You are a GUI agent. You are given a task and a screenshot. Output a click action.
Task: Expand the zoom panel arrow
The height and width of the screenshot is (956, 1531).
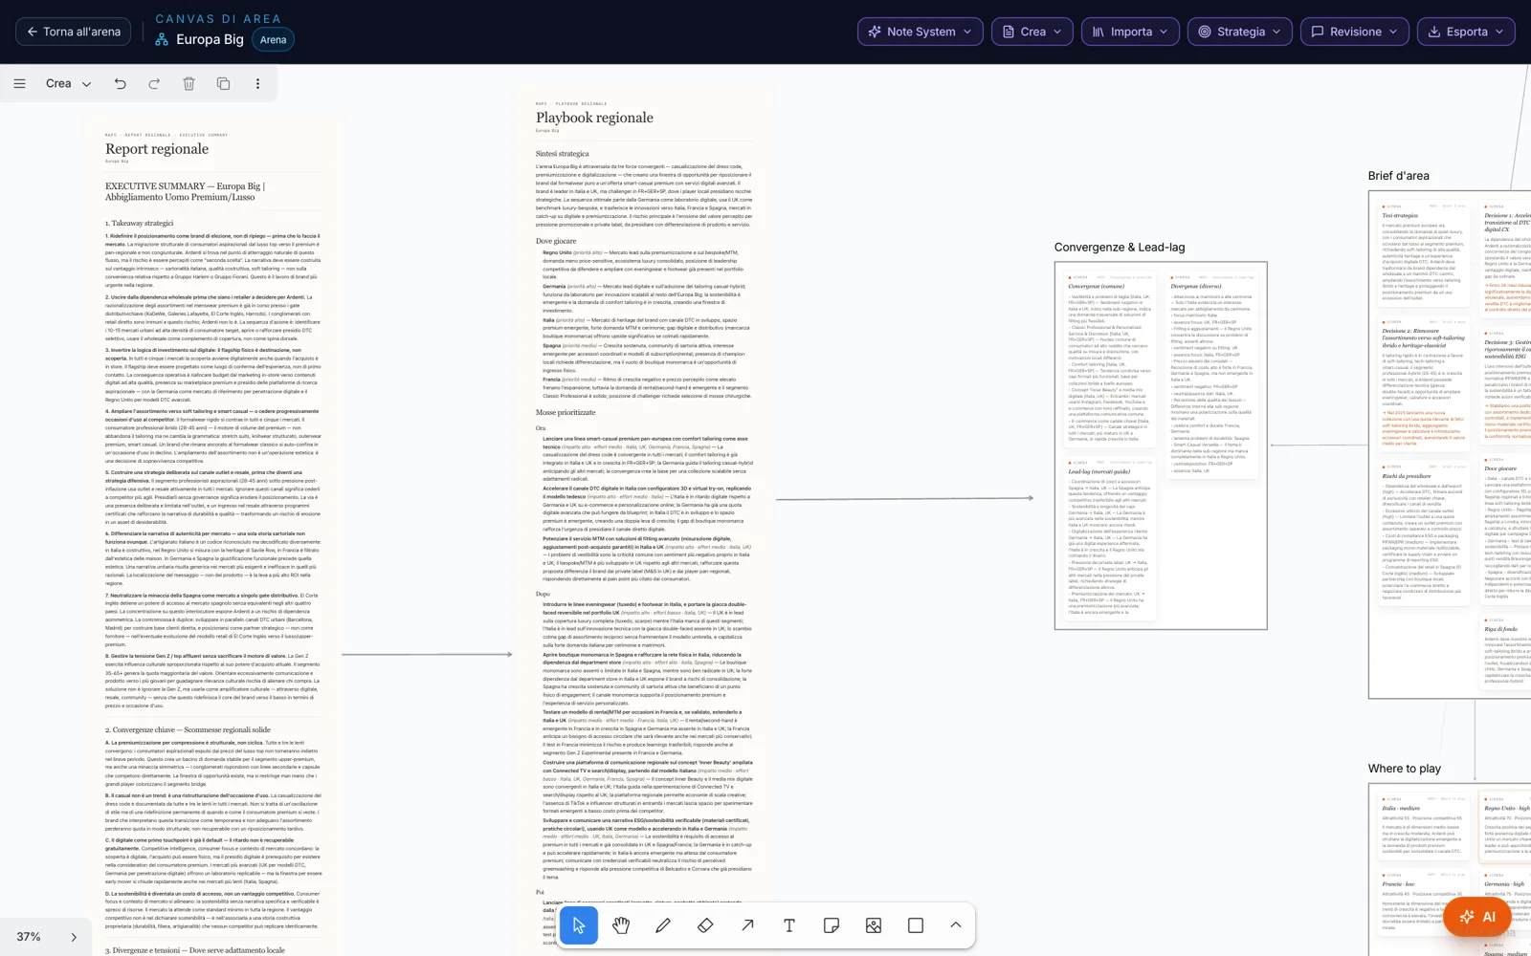point(74,937)
